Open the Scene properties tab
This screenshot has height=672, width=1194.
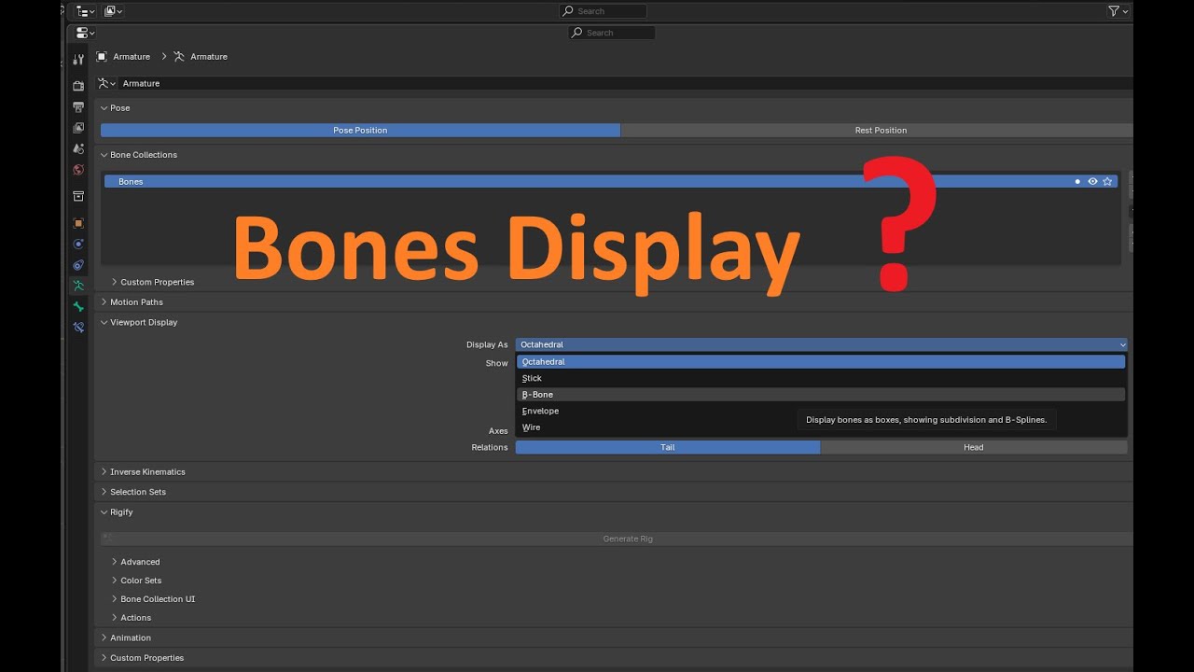(78, 148)
